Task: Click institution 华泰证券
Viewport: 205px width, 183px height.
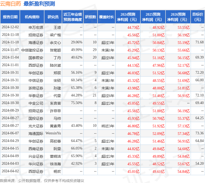Action: [36, 96]
